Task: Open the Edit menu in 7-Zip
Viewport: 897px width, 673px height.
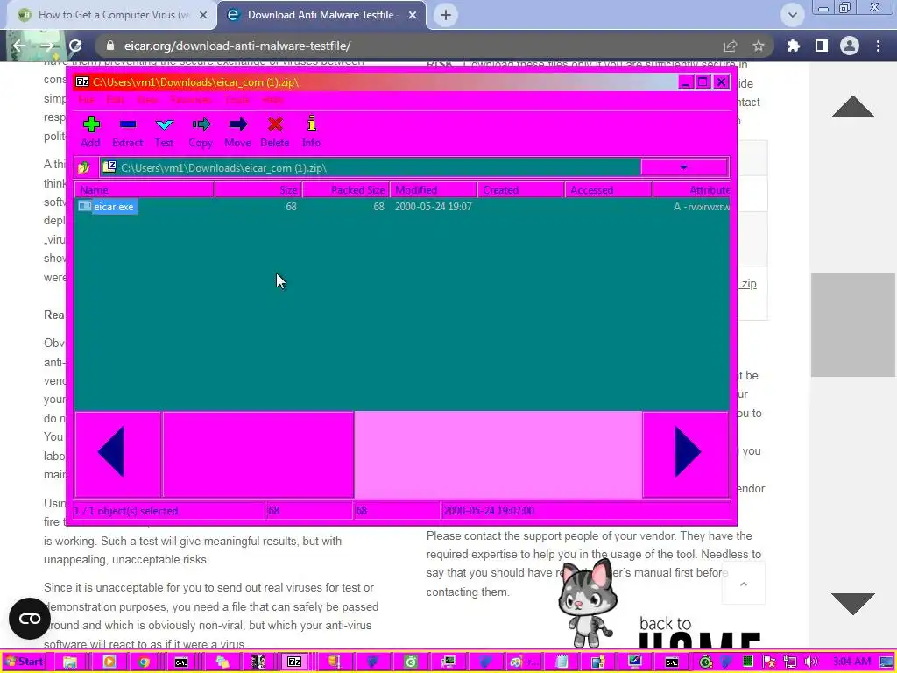Action: 115,100
